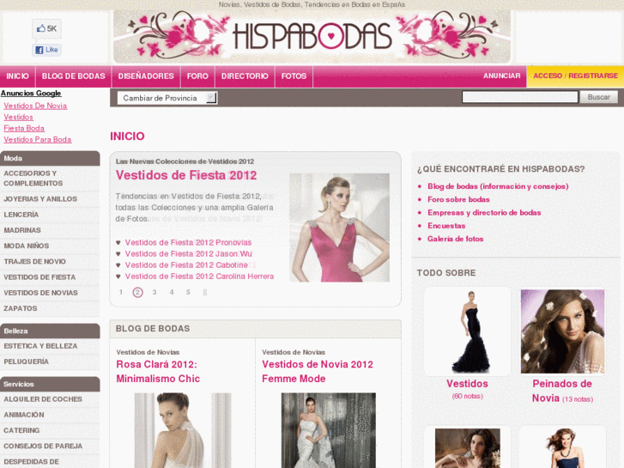The height and width of the screenshot is (468, 624).
Task: Open Vestidos de Fiesta 2012 Carolina Herrera link
Action: coord(199,277)
